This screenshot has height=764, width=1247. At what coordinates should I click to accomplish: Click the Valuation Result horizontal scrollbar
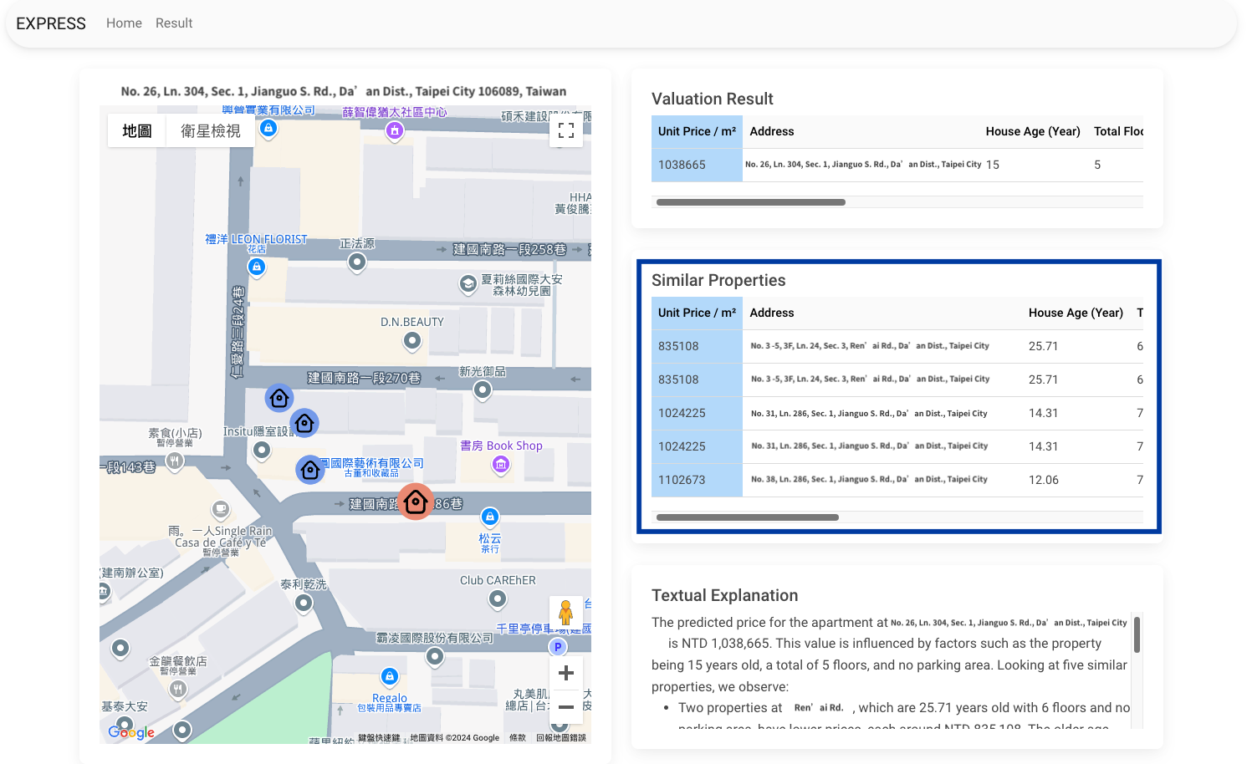(750, 202)
